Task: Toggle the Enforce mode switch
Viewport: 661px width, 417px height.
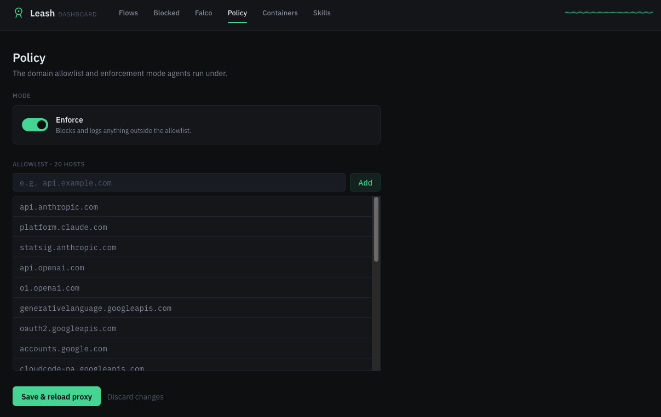Action: [35, 125]
